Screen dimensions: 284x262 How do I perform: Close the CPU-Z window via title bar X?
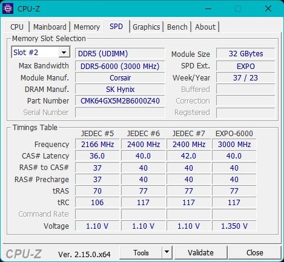click(268, 8)
